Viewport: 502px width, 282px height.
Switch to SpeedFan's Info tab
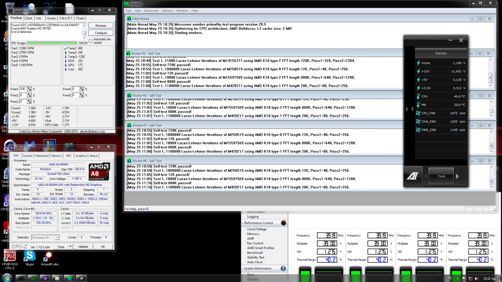click(x=38, y=18)
